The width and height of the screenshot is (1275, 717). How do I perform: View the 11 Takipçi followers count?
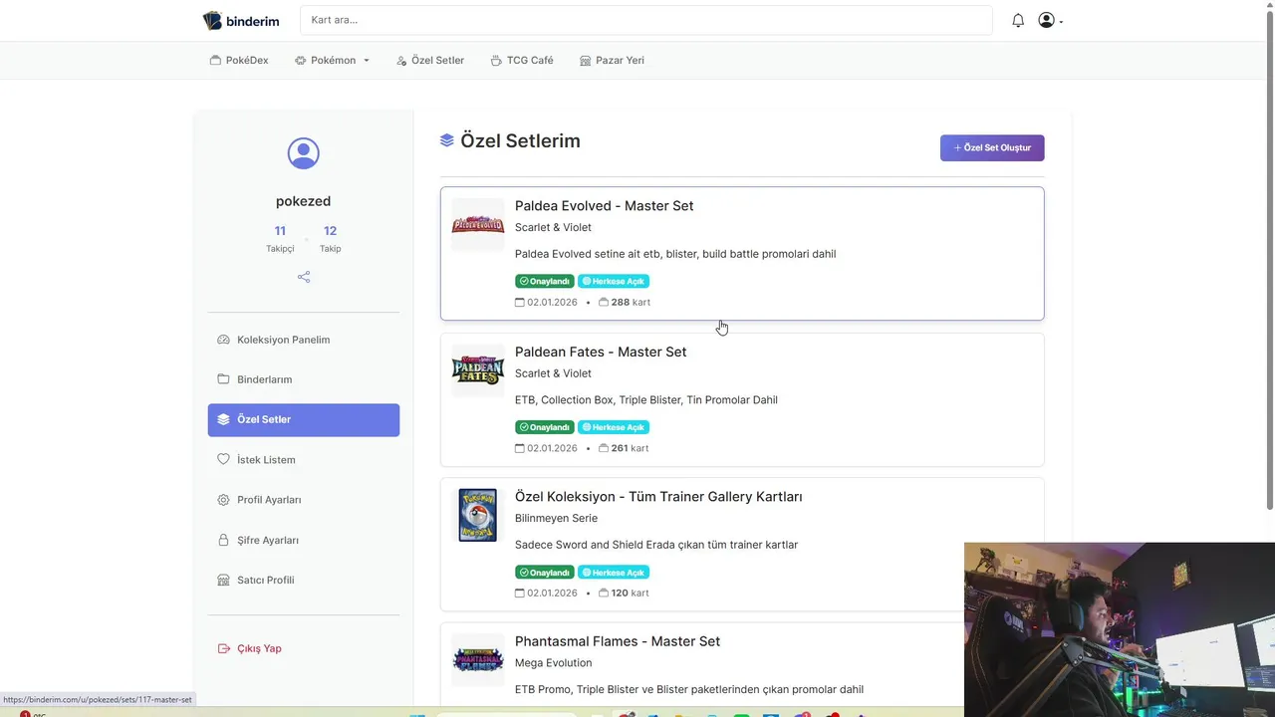tap(280, 238)
